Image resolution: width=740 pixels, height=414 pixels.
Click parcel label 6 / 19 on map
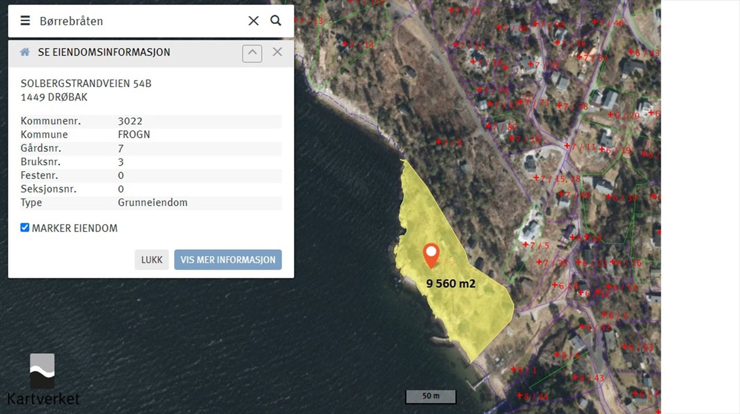(615, 150)
